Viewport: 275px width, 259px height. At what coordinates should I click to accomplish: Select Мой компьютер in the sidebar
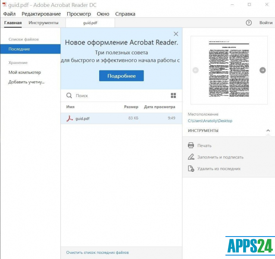25,73
